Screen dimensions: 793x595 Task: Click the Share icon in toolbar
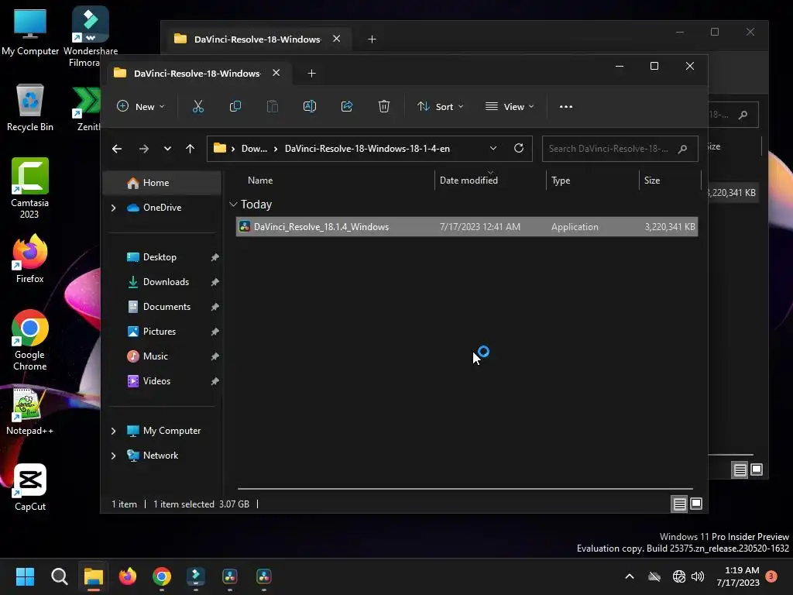[347, 106]
